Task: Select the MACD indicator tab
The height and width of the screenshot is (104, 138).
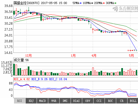Action: pyautogui.click(x=42, y=101)
